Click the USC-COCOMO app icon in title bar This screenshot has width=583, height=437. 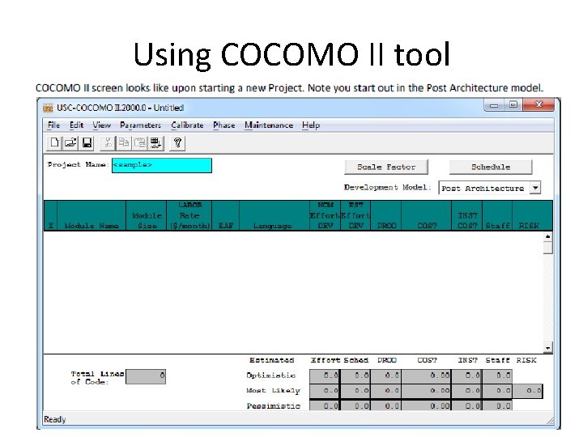tap(48, 108)
